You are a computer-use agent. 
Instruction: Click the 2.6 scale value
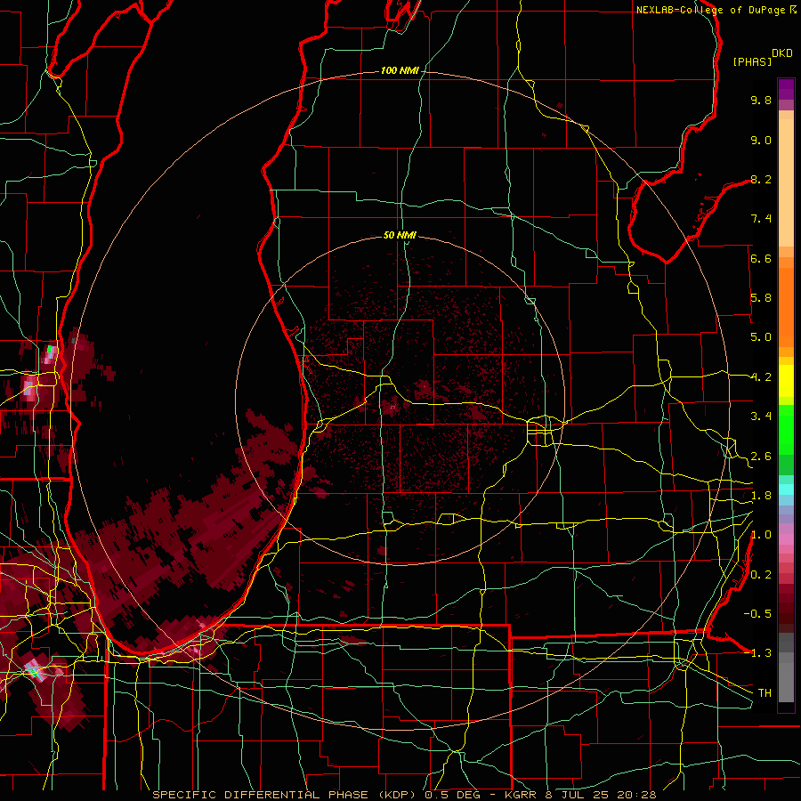[761, 457]
